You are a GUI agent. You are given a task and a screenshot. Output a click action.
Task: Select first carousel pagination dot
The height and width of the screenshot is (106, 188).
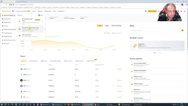(x=155, y=53)
